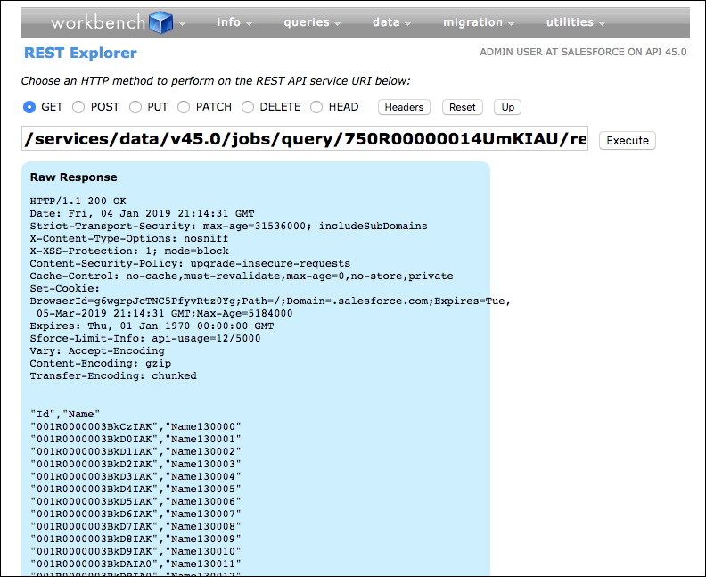Select the DELETE HTTP method

(x=248, y=107)
